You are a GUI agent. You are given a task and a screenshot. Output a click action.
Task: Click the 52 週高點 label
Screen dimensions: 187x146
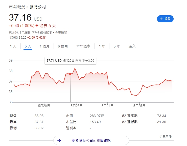pos(130,116)
